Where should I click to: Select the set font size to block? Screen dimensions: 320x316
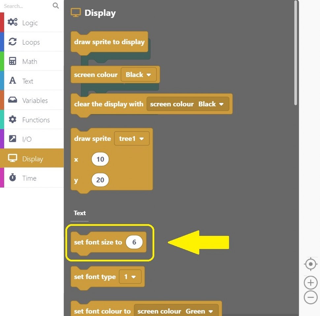pyautogui.click(x=98, y=242)
